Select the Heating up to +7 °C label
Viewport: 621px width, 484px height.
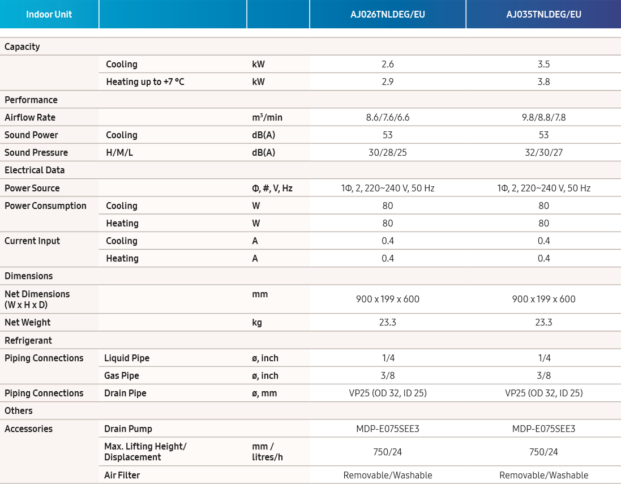pos(145,82)
